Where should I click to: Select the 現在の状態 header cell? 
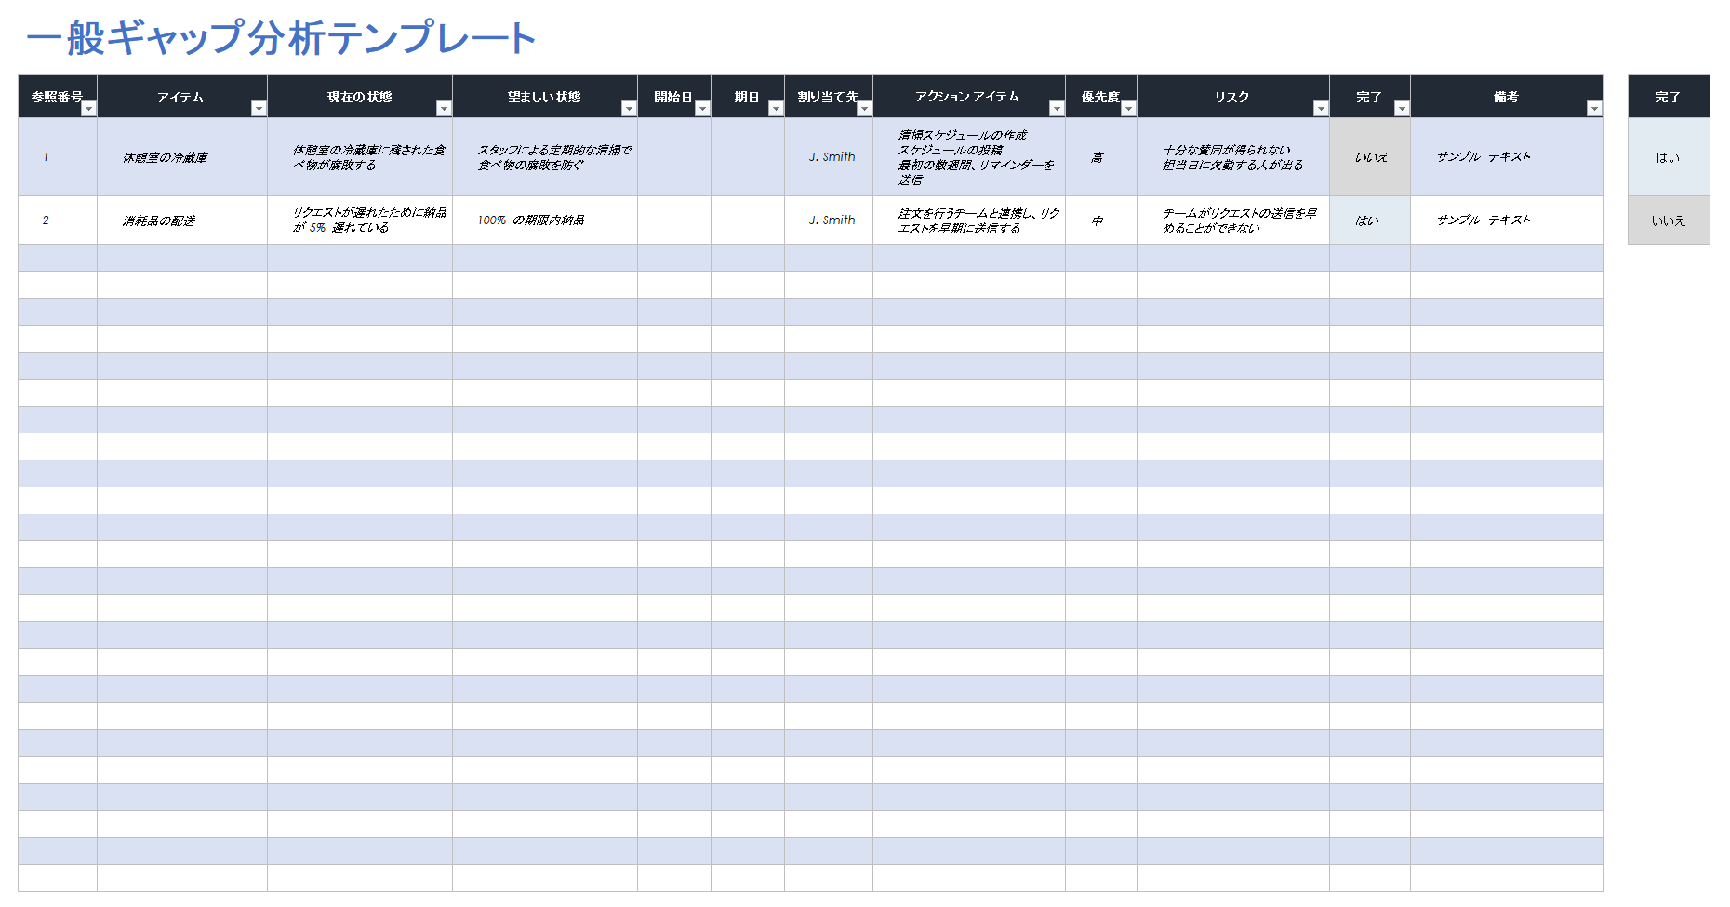(x=360, y=97)
